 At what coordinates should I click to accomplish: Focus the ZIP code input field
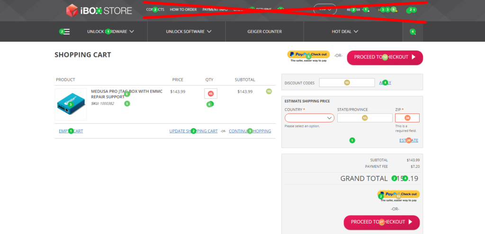[407, 118]
